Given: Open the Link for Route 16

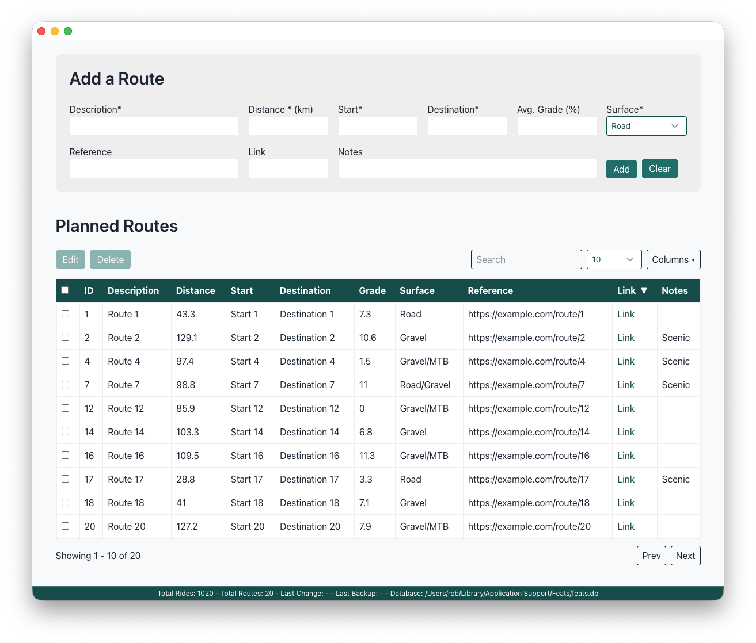Looking at the screenshot, I should (x=626, y=456).
